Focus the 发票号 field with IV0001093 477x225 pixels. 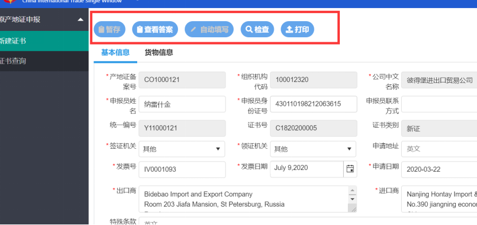(x=182, y=169)
